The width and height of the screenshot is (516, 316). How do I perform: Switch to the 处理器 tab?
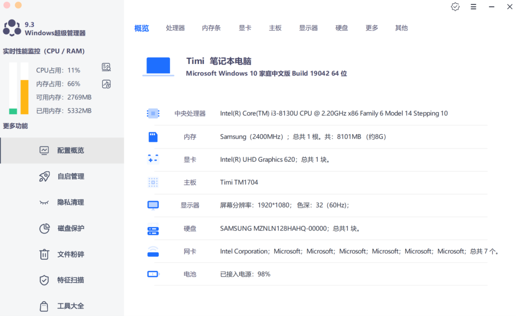(x=175, y=28)
